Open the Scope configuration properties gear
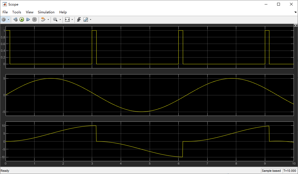This screenshot has height=174, width=298. (x=4, y=19)
